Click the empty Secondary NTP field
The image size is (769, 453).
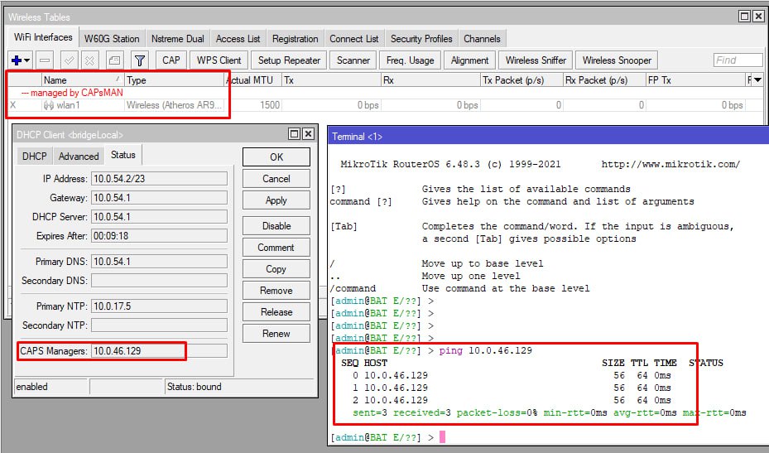160,325
